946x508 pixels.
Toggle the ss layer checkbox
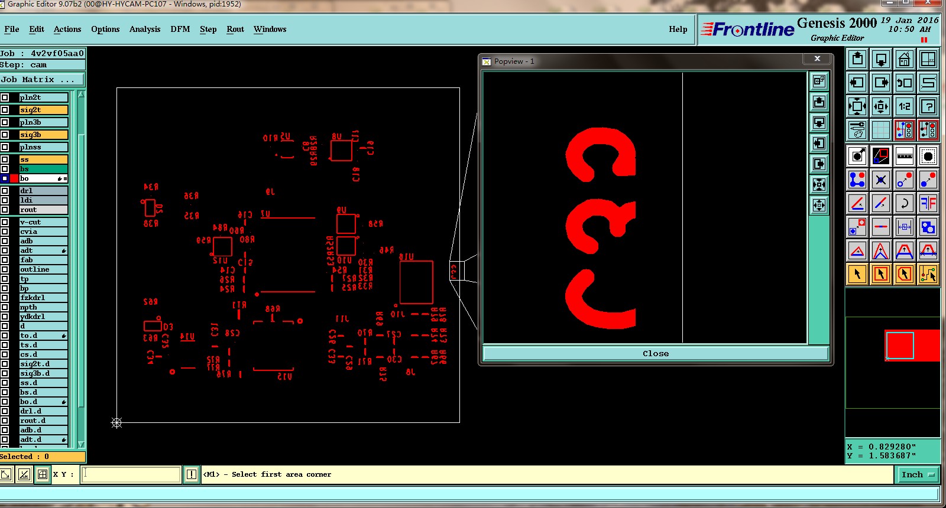pyautogui.click(x=5, y=159)
